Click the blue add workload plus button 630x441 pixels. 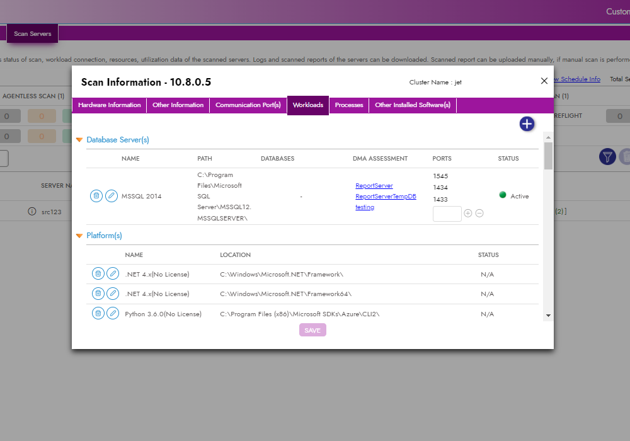point(527,123)
